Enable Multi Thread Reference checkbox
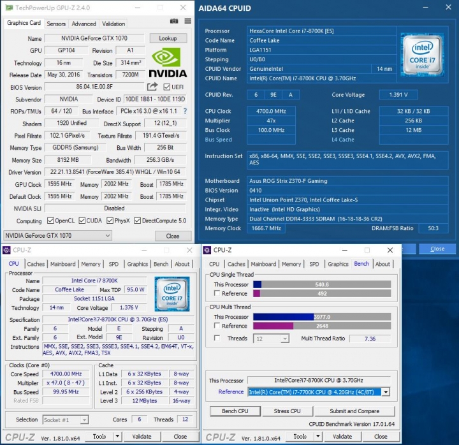The width and height of the screenshot is (459, 445). point(217,326)
